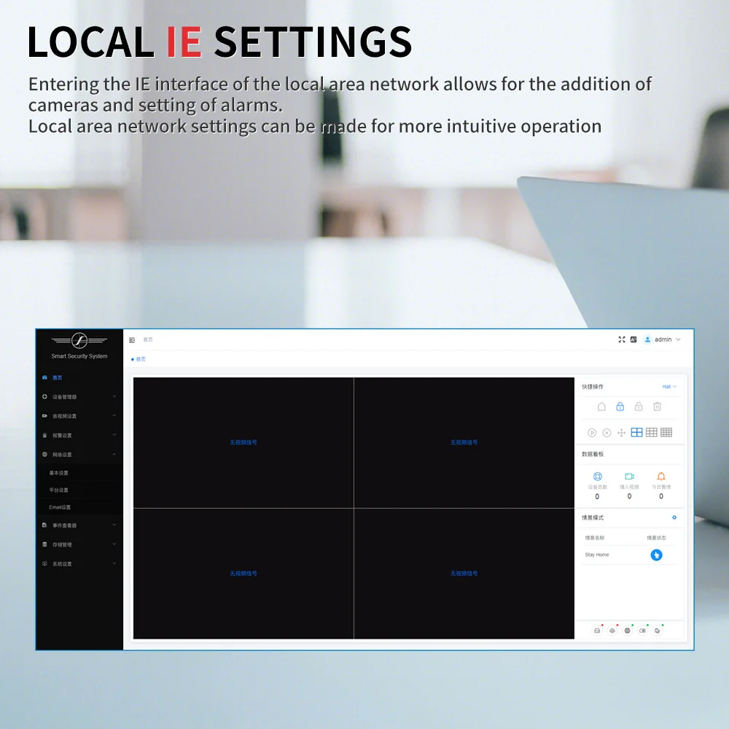Click the Smart Security System logo
Image resolution: width=729 pixels, height=729 pixels.
pyautogui.click(x=79, y=346)
